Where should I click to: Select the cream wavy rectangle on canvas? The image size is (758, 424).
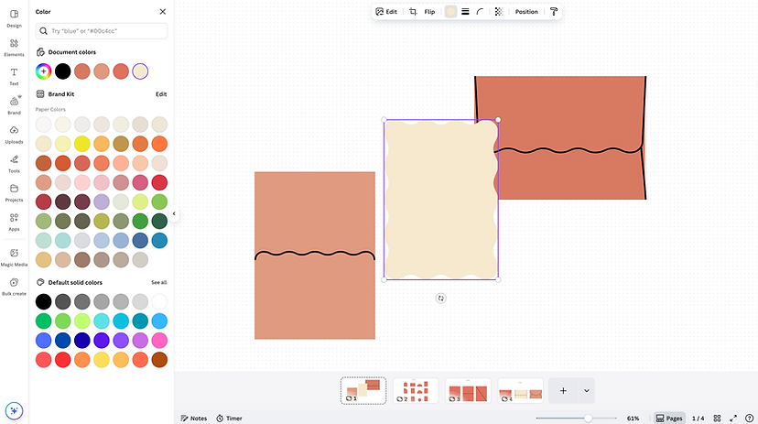tap(441, 200)
